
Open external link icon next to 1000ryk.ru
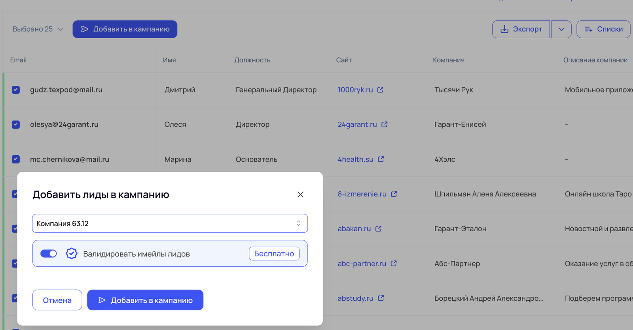click(x=380, y=90)
